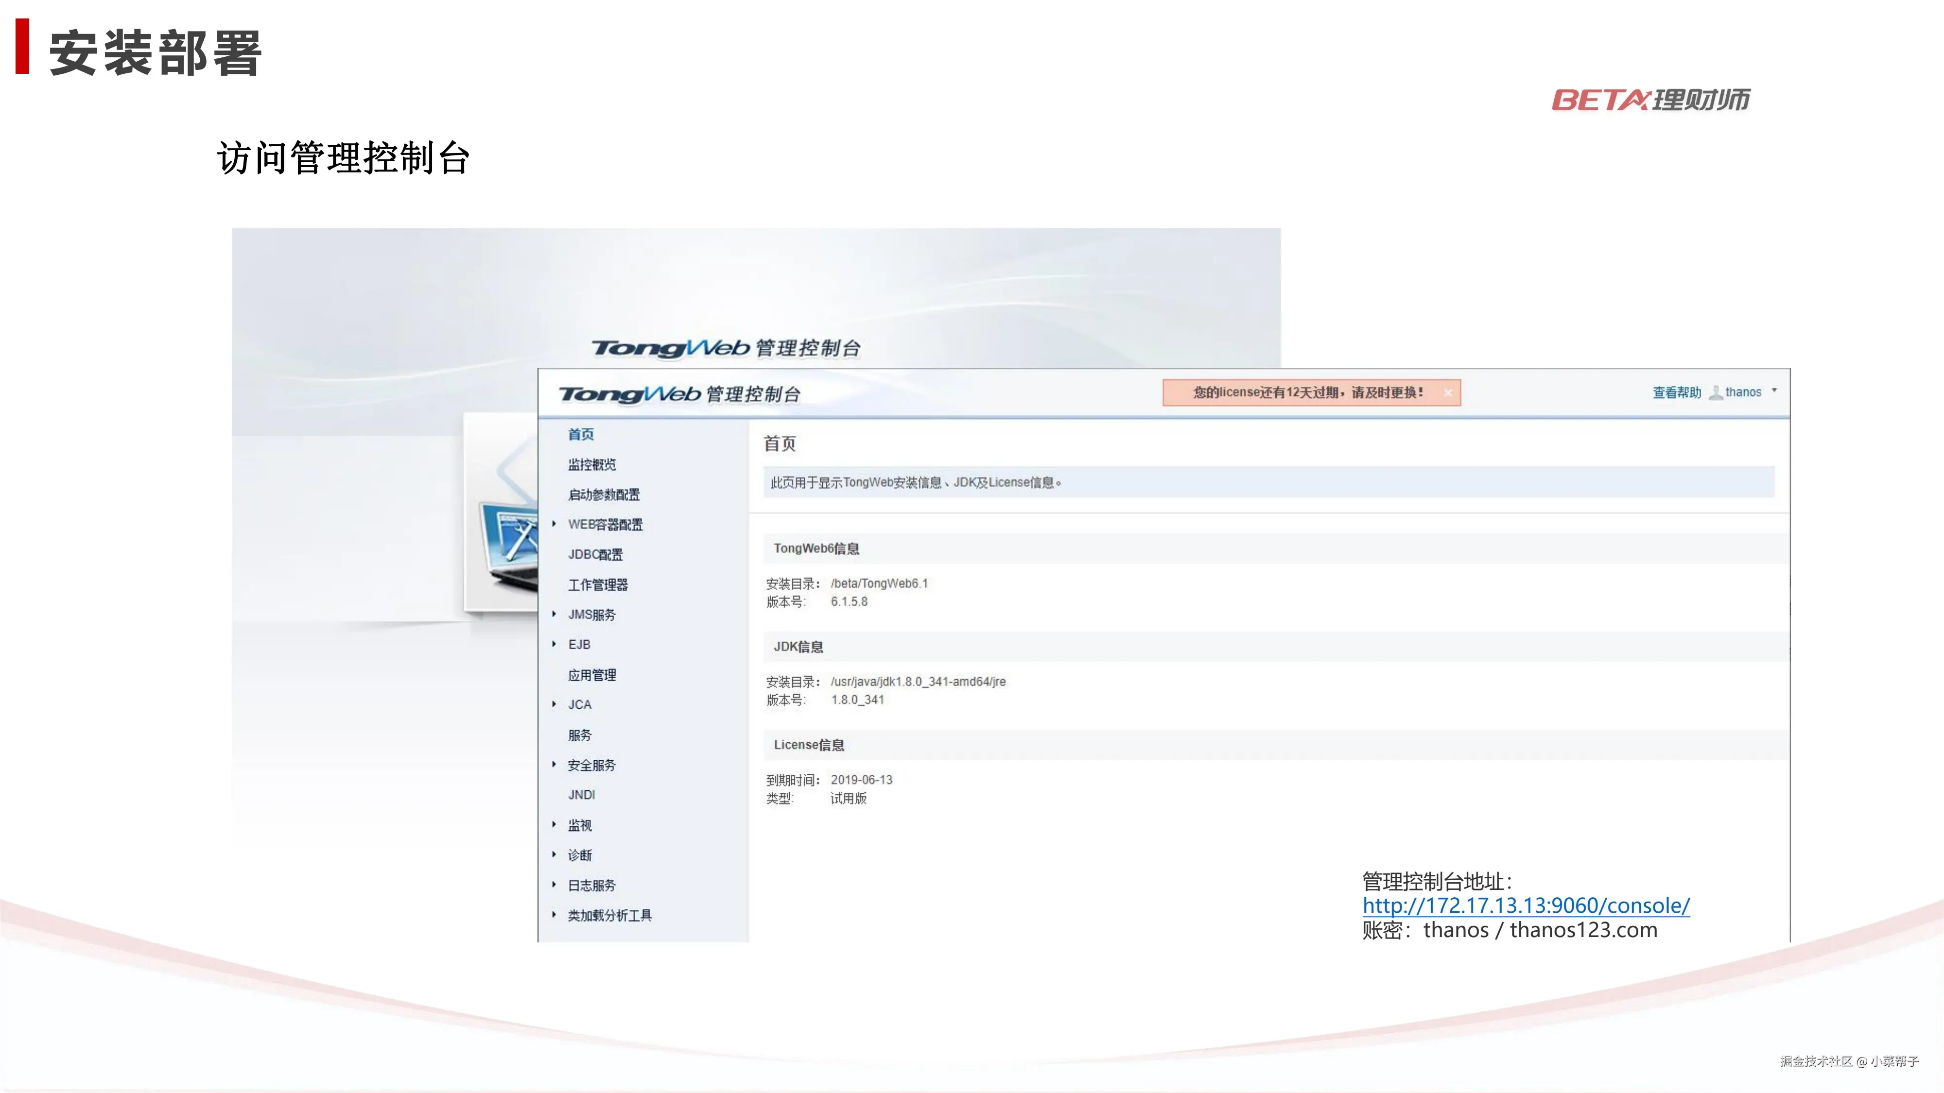Expand the WEB容器配置 tree arrow

(x=554, y=524)
